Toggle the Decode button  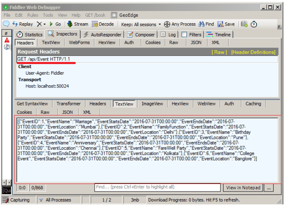[x=103, y=24]
